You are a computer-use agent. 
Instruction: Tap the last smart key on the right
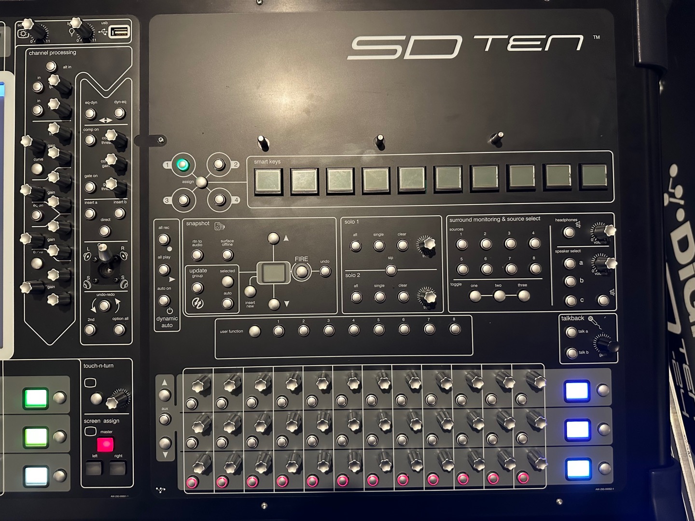[x=594, y=176]
